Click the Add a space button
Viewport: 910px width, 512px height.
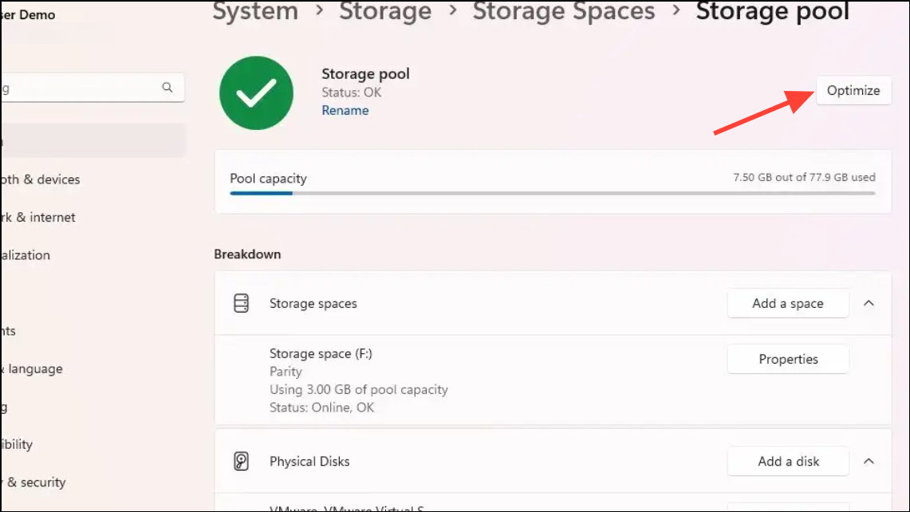787,303
